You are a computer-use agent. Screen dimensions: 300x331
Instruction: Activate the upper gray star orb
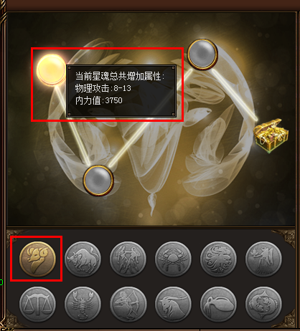coord(202,54)
